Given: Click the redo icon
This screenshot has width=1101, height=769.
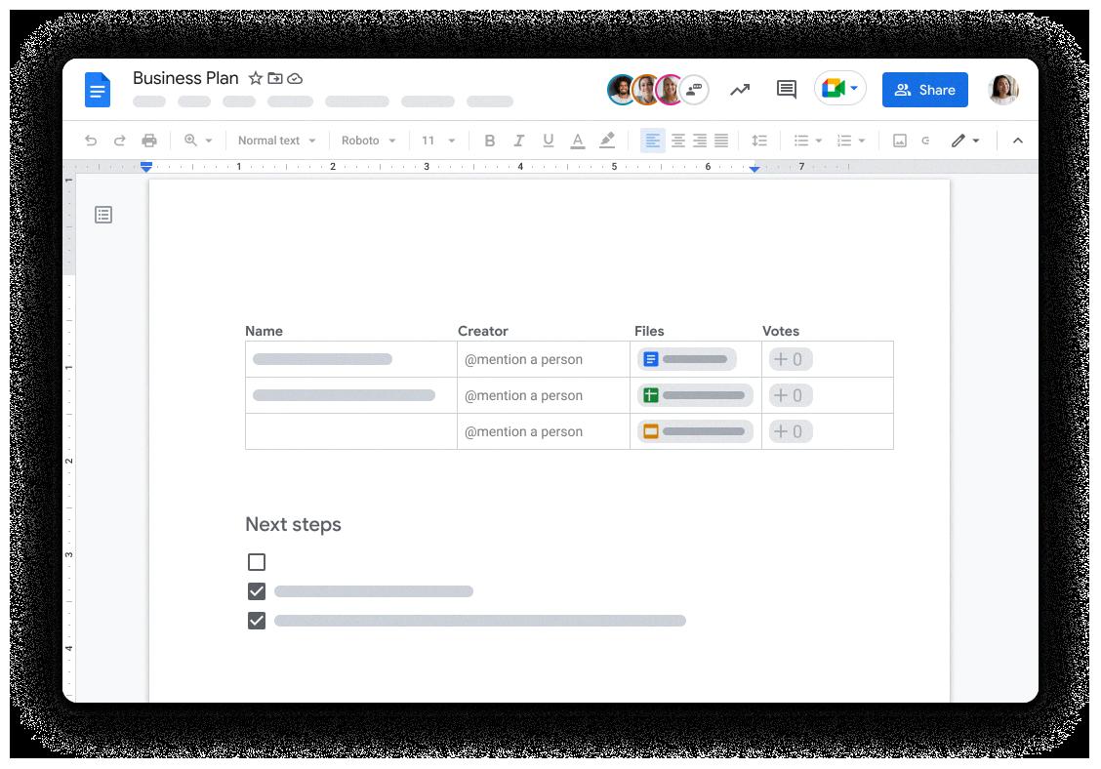Looking at the screenshot, I should [120, 140].
